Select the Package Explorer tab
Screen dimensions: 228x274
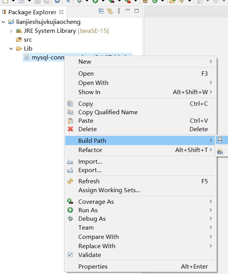coord(32,12)
